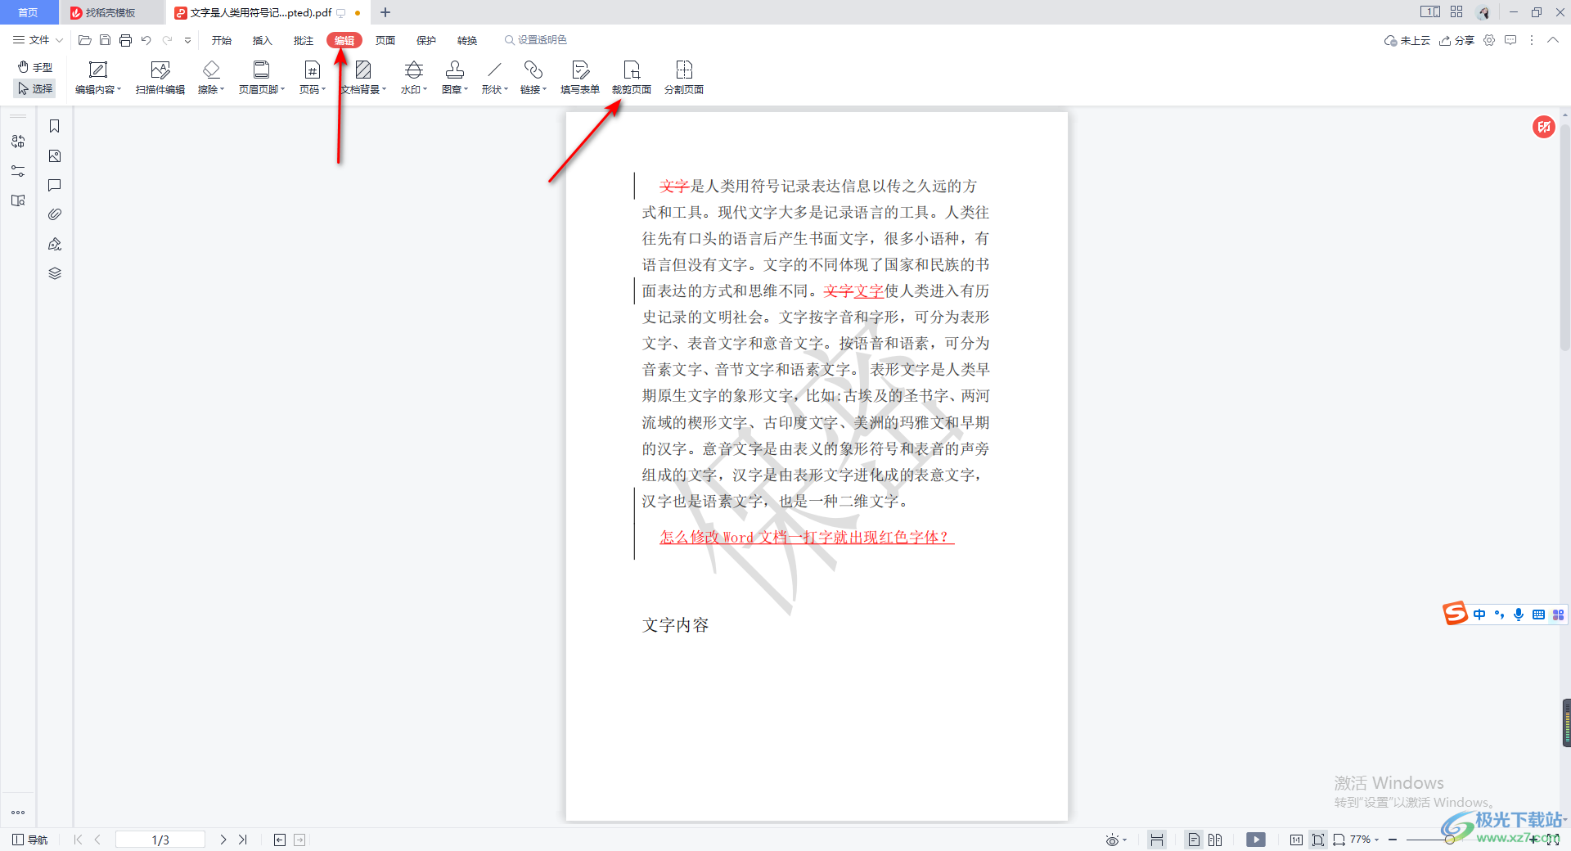
Task: Click the zoom out minus button
Action: (1393, 840)
